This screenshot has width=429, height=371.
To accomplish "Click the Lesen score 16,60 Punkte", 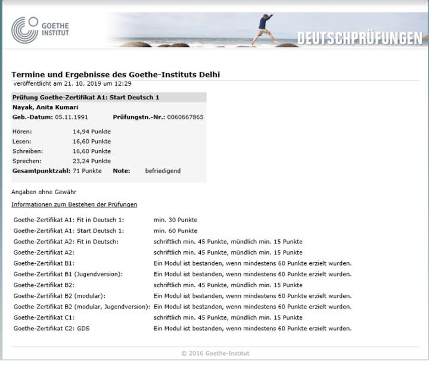I will point(92,141).
